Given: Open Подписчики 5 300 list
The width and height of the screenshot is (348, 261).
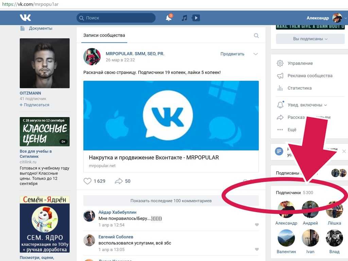Looking at the screenshot, I should coord(294,193).
